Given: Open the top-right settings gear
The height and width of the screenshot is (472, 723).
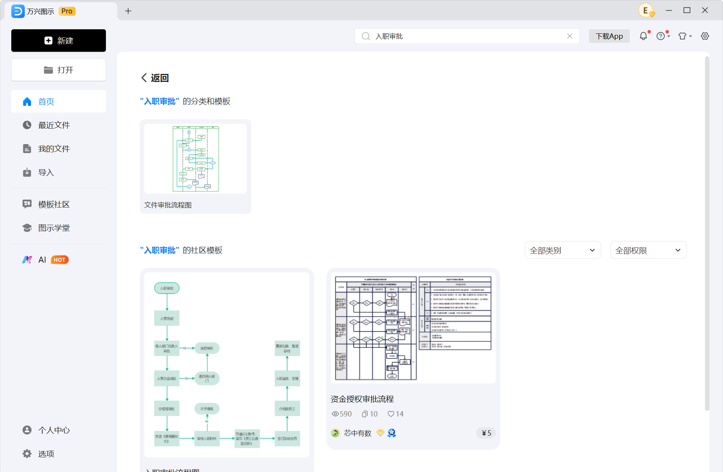Looking at the screenshot, I should tap(705, 36).
